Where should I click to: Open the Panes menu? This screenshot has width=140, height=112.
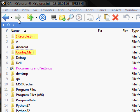[x=102, y=10]
